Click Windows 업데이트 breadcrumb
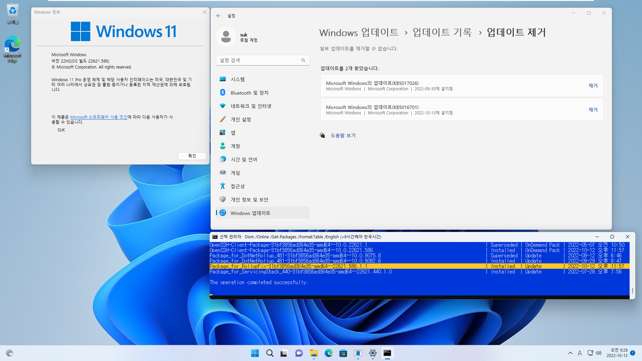 point(359,32)
